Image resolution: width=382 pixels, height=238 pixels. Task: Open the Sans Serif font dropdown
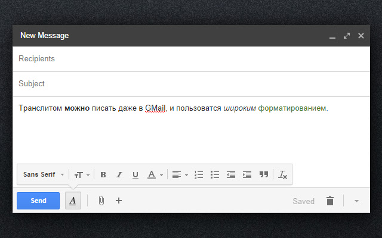tap(44, 174)
